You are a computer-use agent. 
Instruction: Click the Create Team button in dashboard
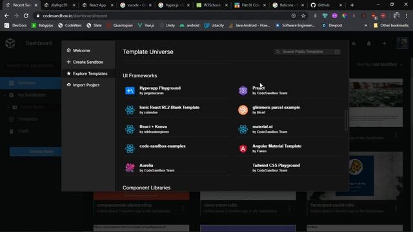click(x=36, y=152)
